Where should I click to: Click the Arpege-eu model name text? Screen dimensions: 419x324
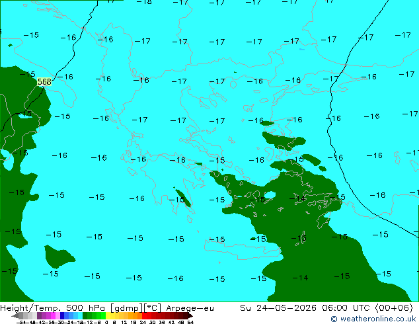click(x=190, y=308)
